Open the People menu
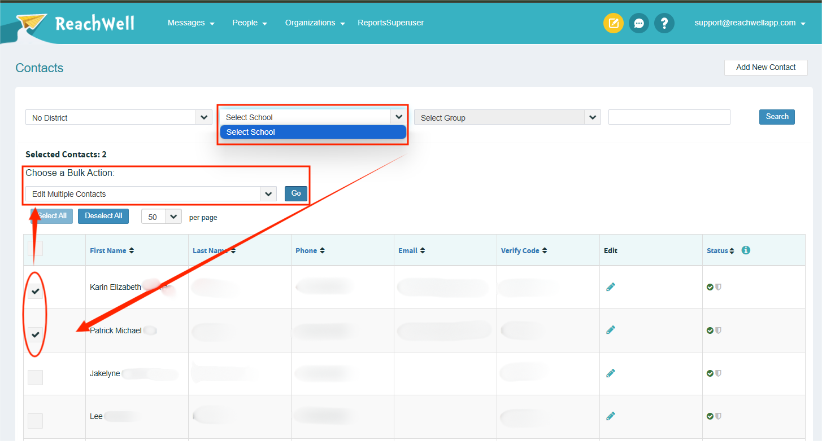The image size is (822, 441). click(249, 23)
